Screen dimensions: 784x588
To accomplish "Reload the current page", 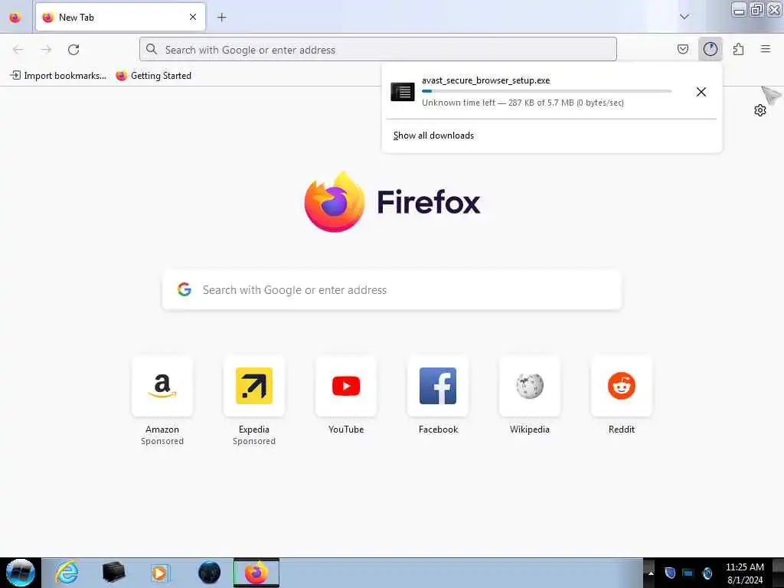I will click(73, 50).
